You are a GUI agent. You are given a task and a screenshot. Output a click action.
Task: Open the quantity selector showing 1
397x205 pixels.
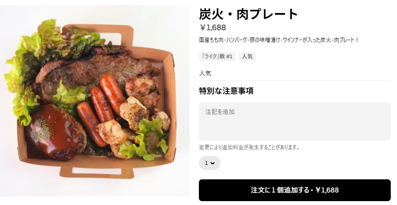click(x=209, y=163)
